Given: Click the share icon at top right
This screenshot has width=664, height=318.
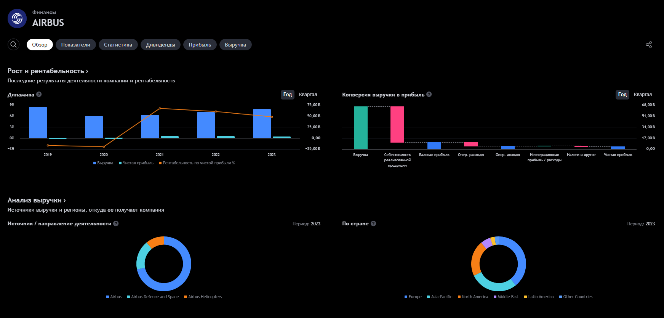Looking at the screenshot, I should point(649,45).
